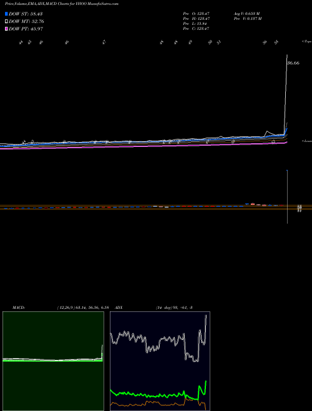Click the 'Pre H: 123.47' value
Viewport: 312px width, 411px height.
coord(196,19)
